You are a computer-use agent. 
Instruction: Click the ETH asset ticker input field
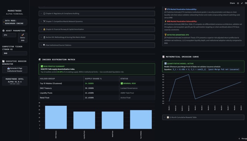(x=9, y=35)
